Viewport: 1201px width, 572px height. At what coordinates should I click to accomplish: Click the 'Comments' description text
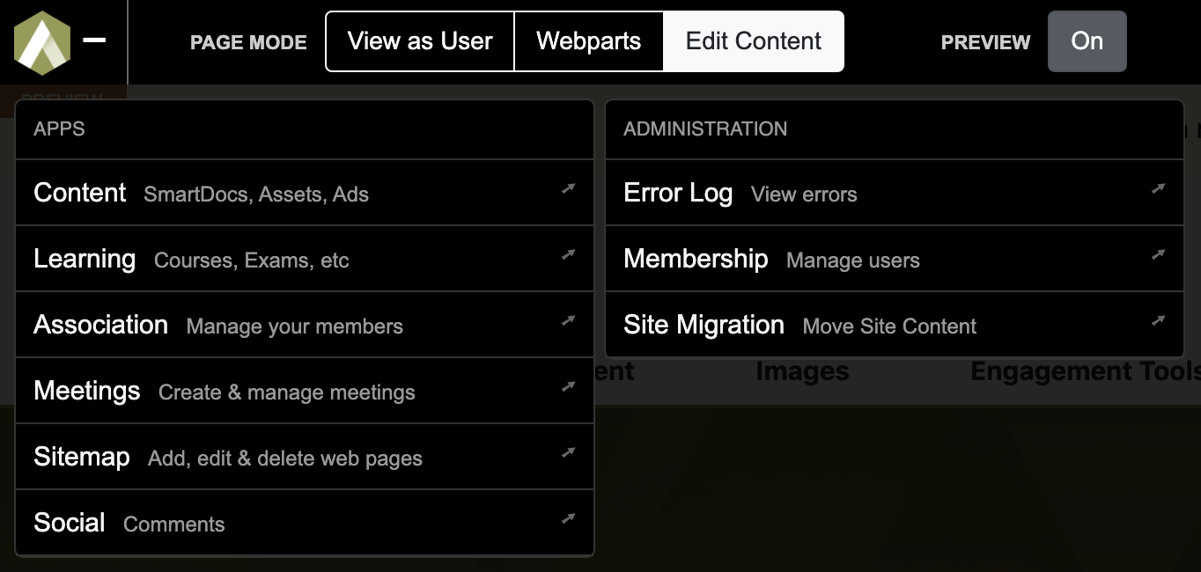coord(174,524)
